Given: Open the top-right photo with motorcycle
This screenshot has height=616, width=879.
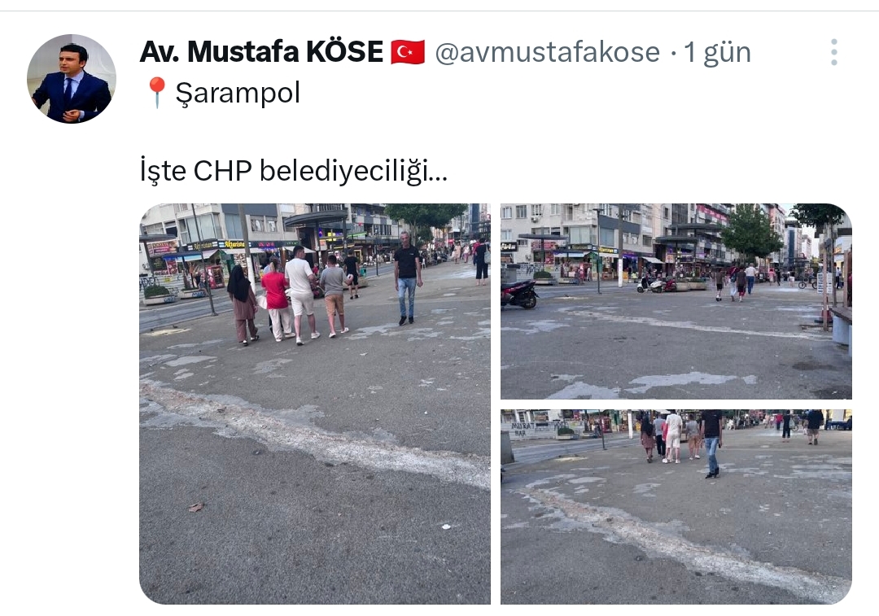Looking at the screenshot, I should [x=676, y=301].
